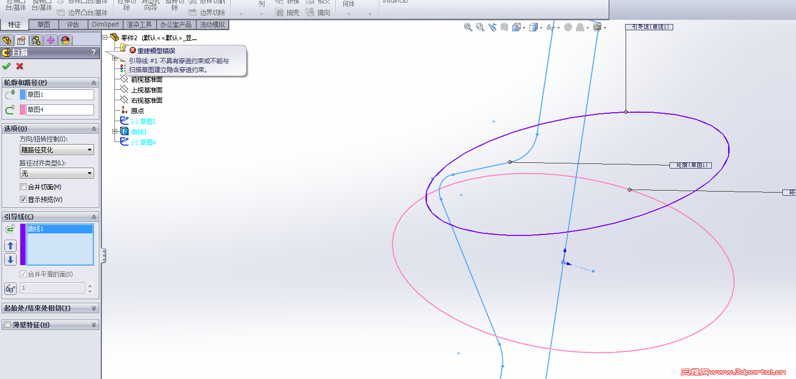Click Boundary Boss/Base (边界凸台/基体) tool
The image size is (796, 379).
coord(82,13)
